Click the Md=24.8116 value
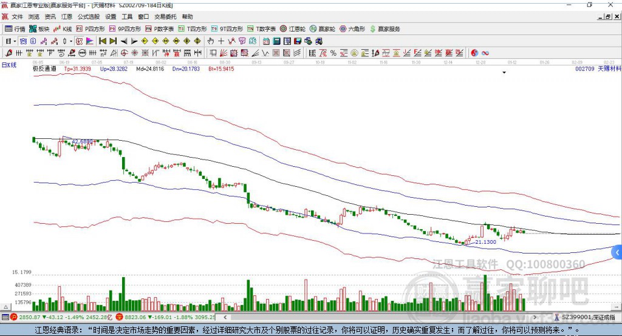 tap(150, 69)
